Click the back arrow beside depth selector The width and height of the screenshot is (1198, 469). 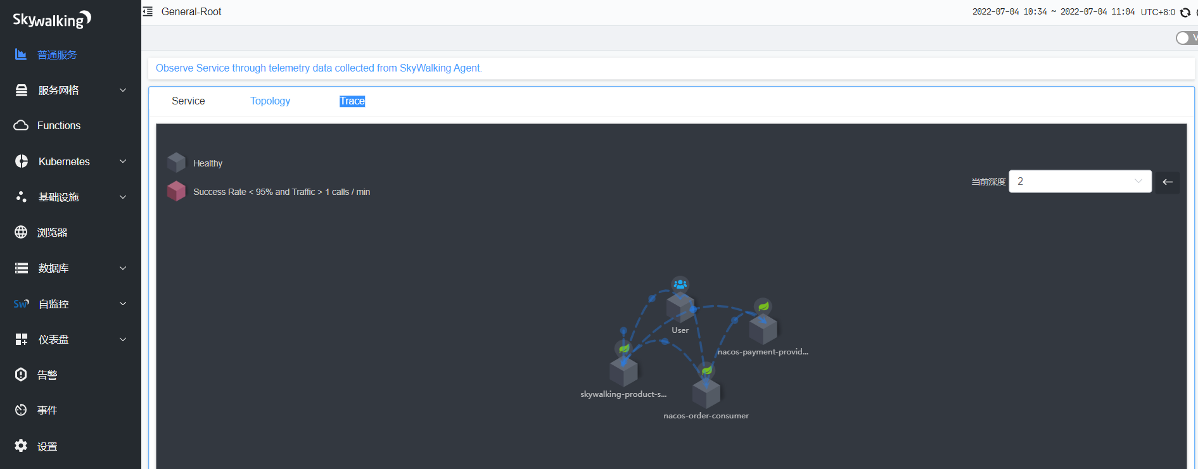click(1167, 182)
